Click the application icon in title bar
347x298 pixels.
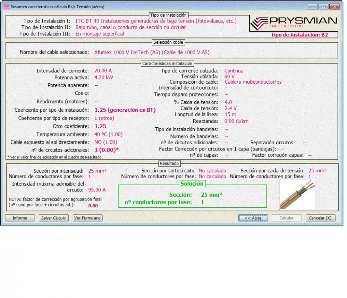pos(6,6)
